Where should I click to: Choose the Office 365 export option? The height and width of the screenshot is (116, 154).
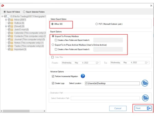(52, 24)
